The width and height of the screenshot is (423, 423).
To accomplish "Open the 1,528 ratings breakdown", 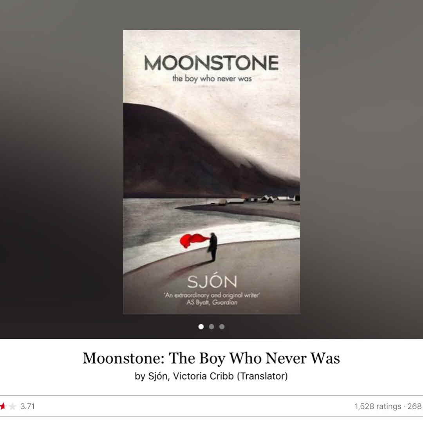I will click(378, 406).
